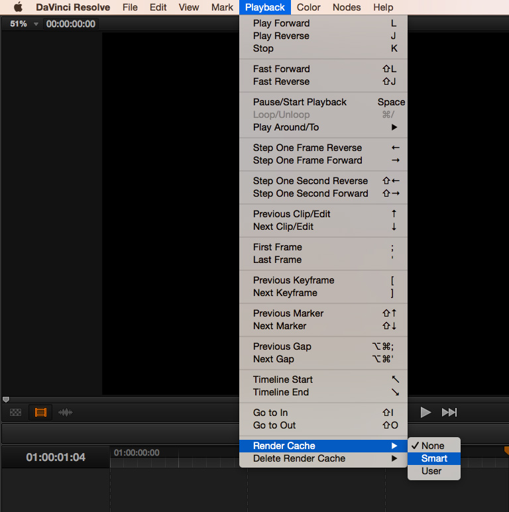Image resolution: width=509 pixels, height=512 pixels.
Task: Choose Previous Keyframe
Action: (323, 280)
